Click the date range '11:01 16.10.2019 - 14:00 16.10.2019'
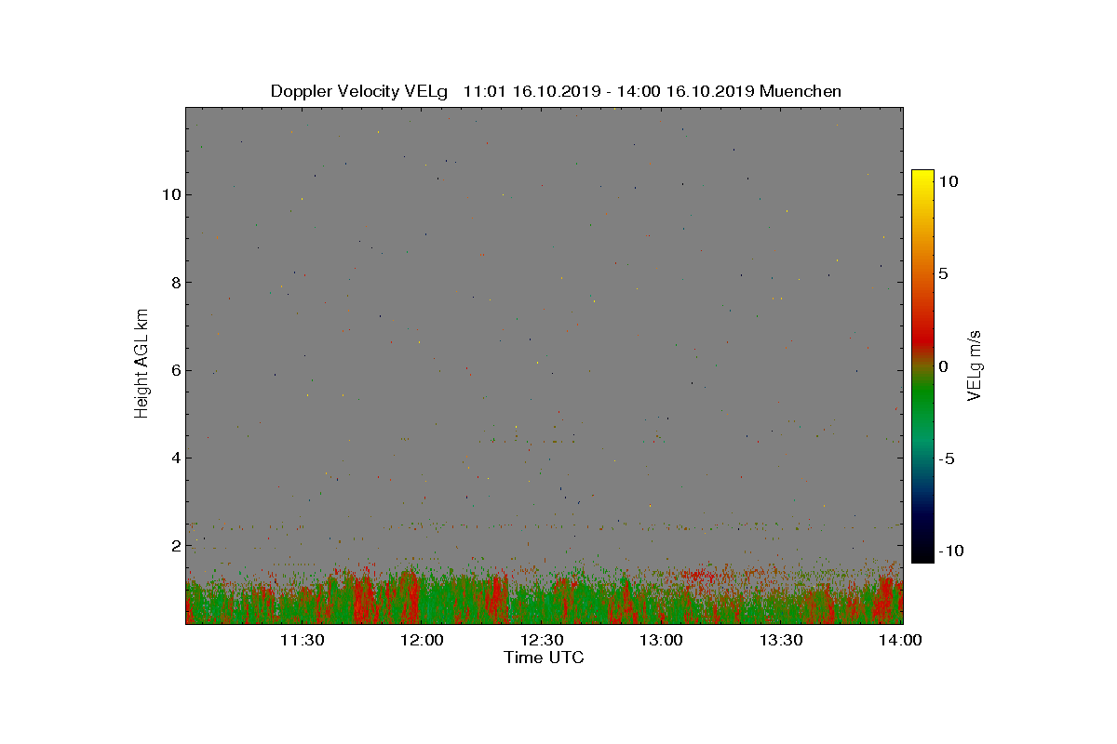Screen dimensions: 1117x744 click(x=609, y=91)
